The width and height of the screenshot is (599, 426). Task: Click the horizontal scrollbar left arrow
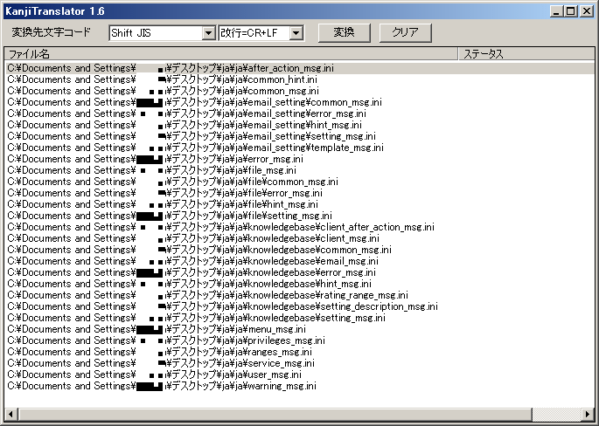[x=11, y=413]
